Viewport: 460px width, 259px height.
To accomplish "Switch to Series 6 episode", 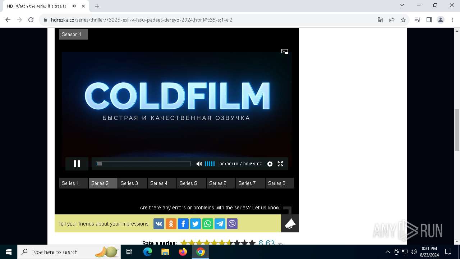I will [221, 183].
